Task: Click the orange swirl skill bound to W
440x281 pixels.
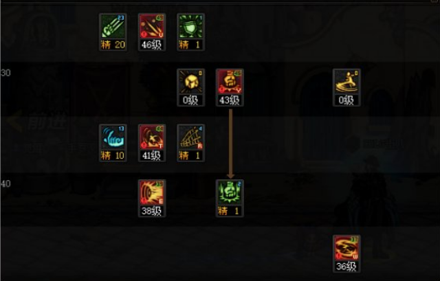Action: click(x=346, y=248)
